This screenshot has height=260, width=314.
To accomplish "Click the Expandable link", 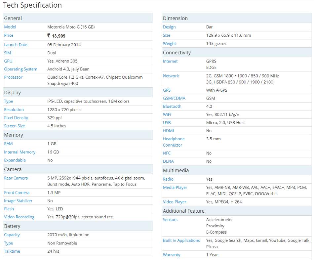I will (x=15, y=160).
